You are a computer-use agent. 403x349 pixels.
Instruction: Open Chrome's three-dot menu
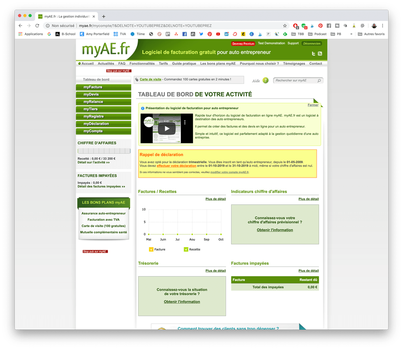point(382,26)
